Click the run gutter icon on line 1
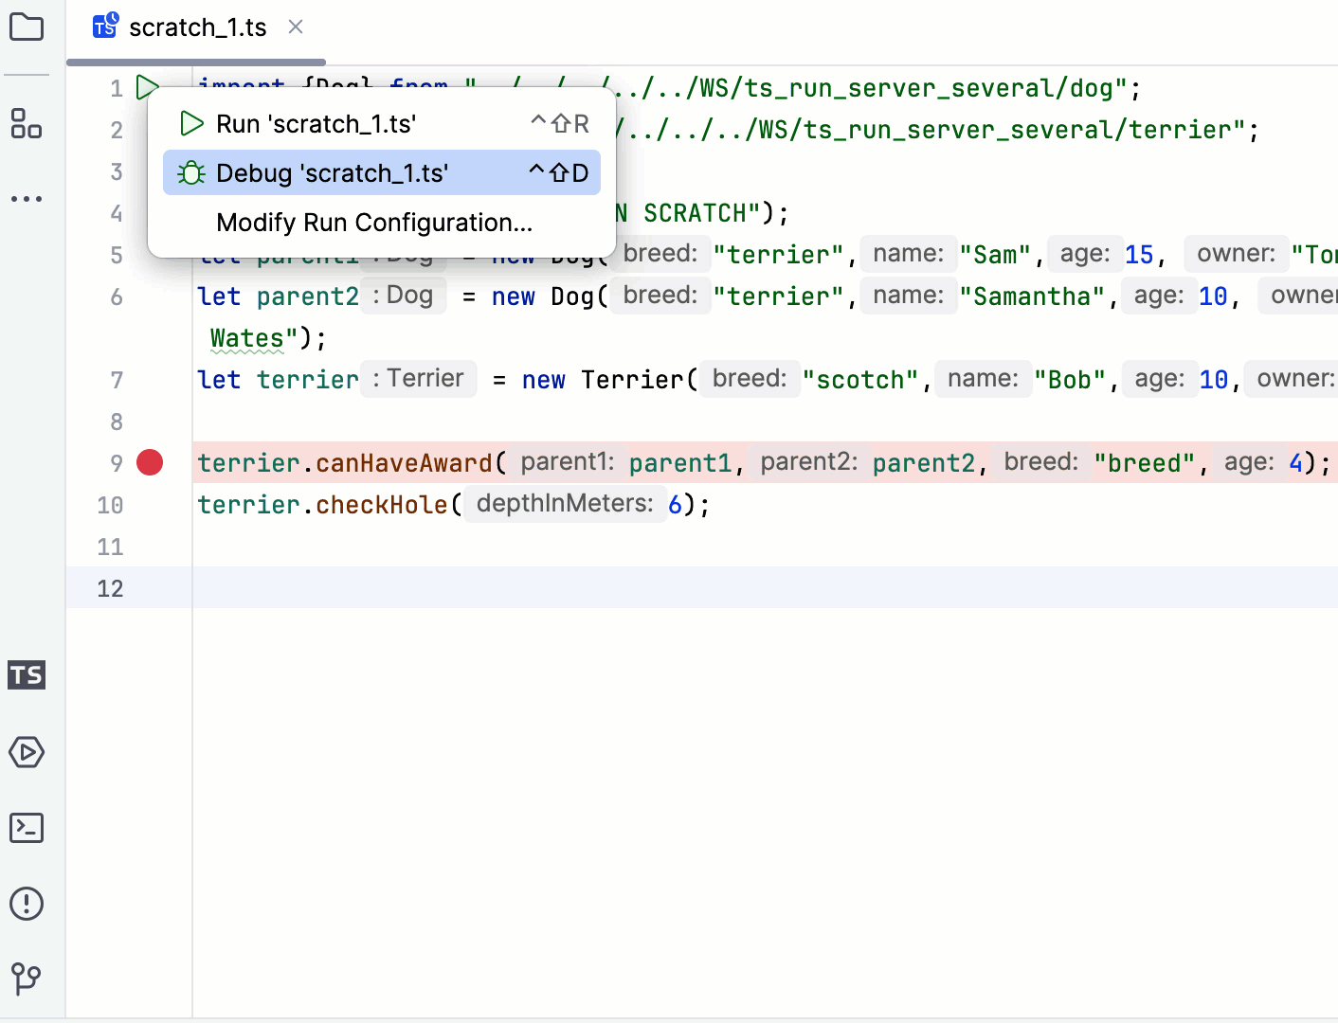1338x1023 pixels. click(x=148, y=87)
